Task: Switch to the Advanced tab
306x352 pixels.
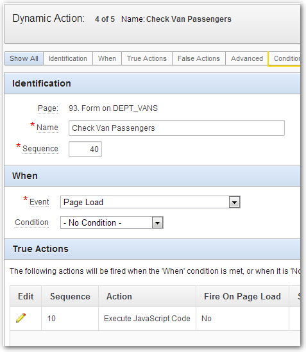Action: pyautogui.click(x=247, y=58)
